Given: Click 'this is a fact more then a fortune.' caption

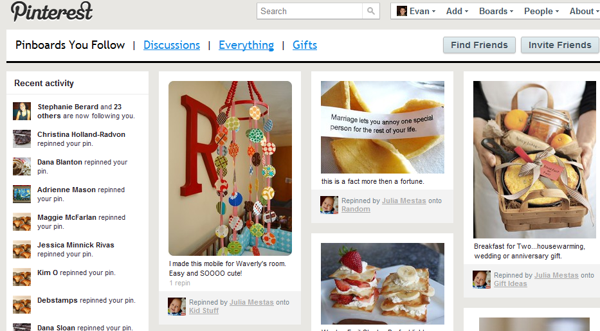Looking at the screenshot, I should point(373,181).
